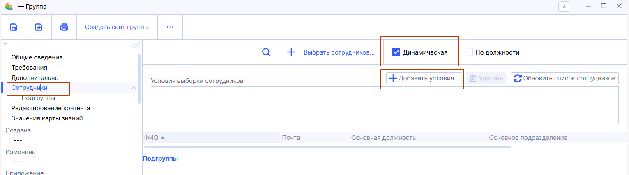Image resolution: width=629 pixels, height=175 pixels.
Task: Click the save-and-close icon
Action: click(x=38, y=27)
